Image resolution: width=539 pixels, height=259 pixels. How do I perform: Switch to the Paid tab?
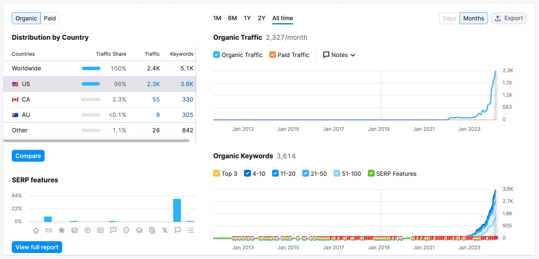[x=50, y=18]
